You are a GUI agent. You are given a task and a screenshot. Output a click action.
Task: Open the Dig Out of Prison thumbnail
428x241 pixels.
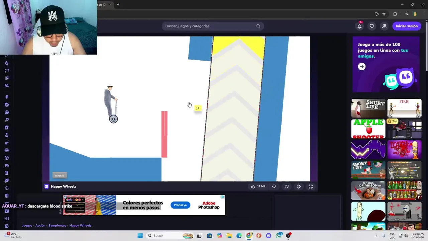[368, 191]
